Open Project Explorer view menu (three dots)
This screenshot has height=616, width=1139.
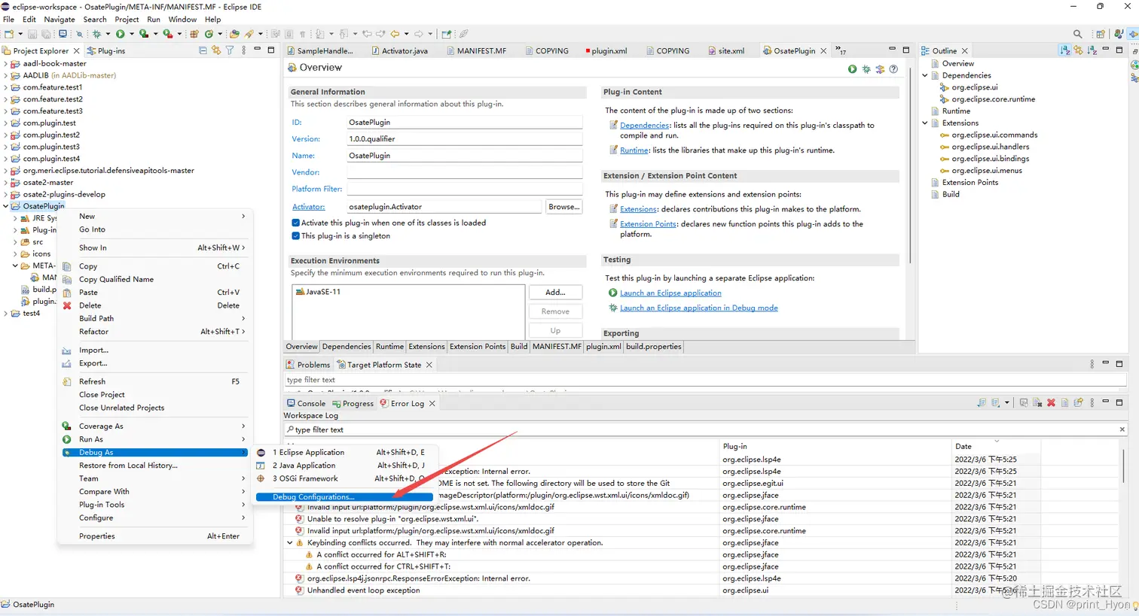click(x=243, y=50)
